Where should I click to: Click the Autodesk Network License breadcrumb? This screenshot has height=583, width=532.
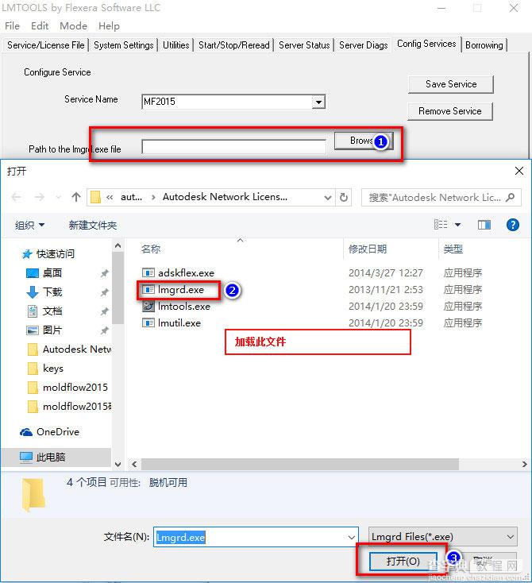click(225, 197)
